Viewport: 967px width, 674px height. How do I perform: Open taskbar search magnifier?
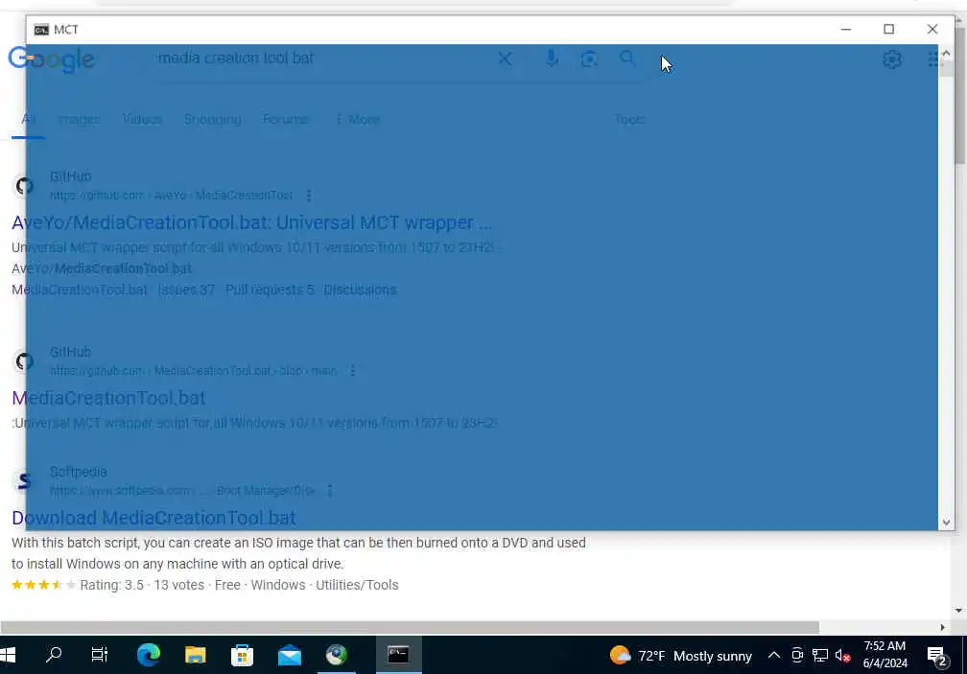tap(54, 654)
